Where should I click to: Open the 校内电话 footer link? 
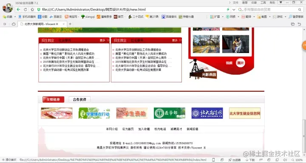tap(160, 129)
